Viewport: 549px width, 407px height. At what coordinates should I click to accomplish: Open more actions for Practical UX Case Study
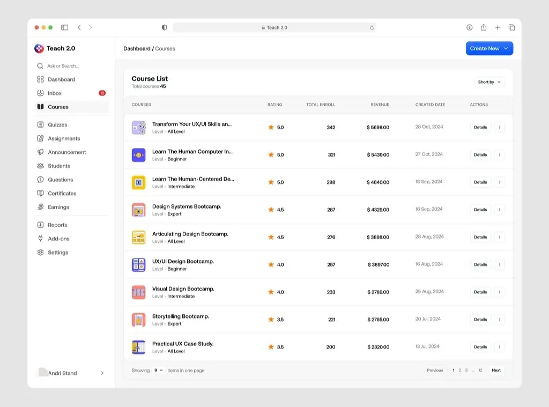pos(499,347)
